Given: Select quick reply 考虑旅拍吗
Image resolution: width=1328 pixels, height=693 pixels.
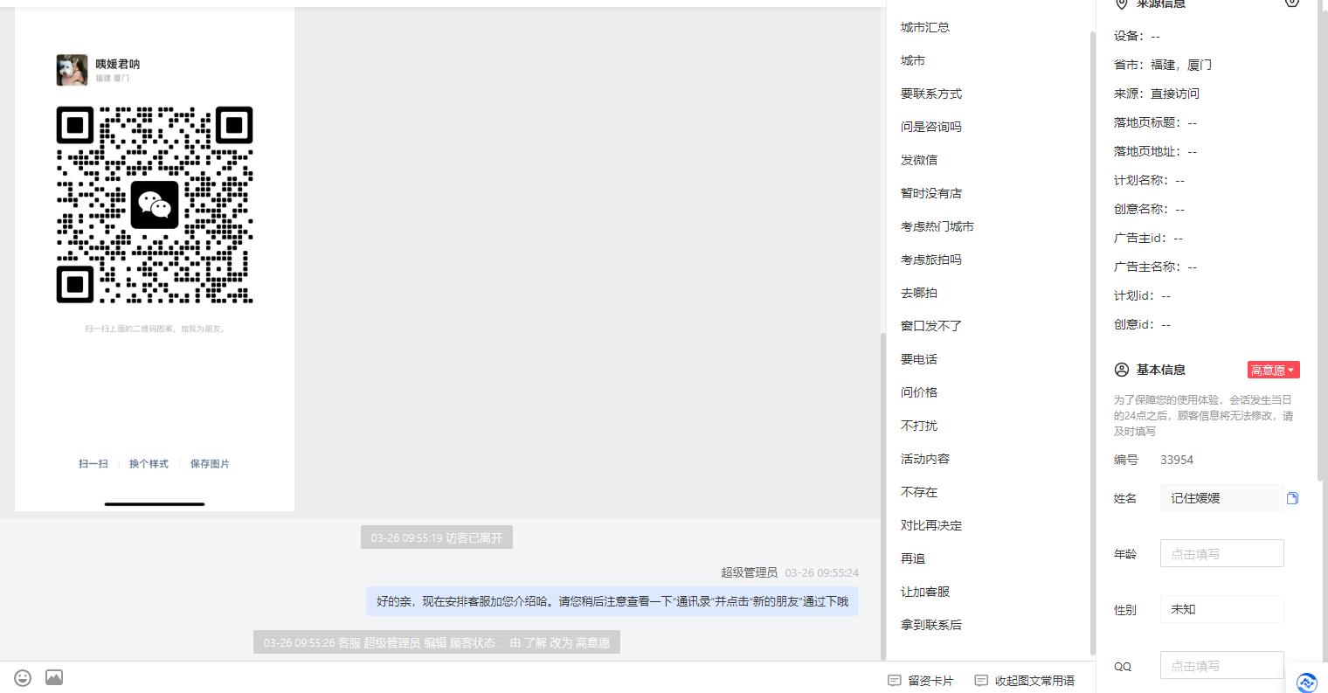Looking at the screenshot, I should pos(931,260).
